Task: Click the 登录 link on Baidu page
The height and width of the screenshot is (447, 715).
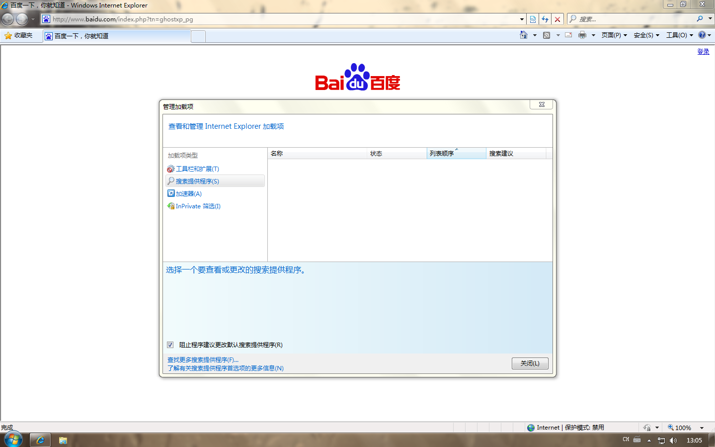Action: tap(703, 52)
